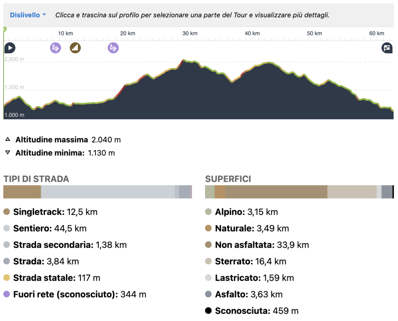Click the min altitude down-triangle icon
Viewport: 398px width, 321px height.
8,152
